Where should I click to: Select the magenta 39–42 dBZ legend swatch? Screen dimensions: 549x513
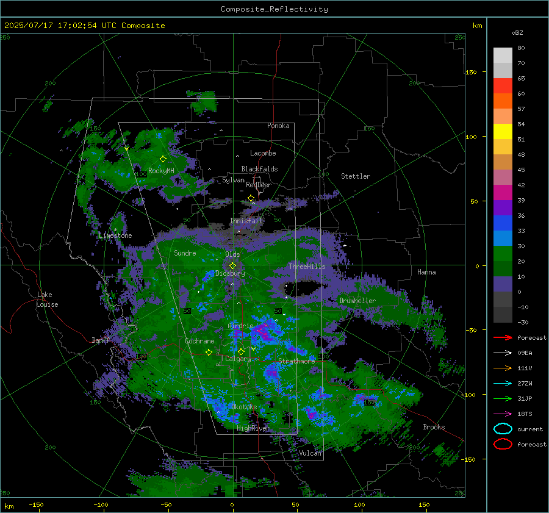pyautogui.click(x=503, y=192)
